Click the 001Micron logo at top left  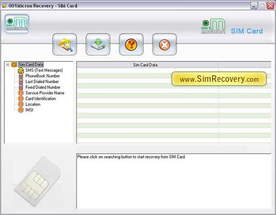tap(17, 24)
